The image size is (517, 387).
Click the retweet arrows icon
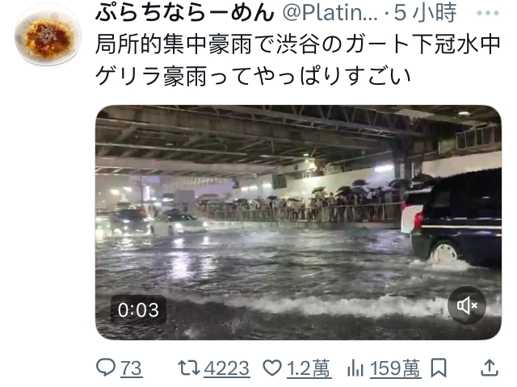point(188,368)
